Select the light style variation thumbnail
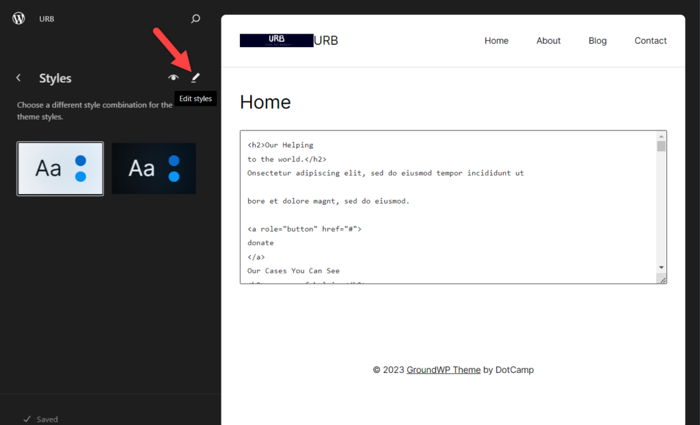Screen dimensions: 700x425 click(60, 168)
